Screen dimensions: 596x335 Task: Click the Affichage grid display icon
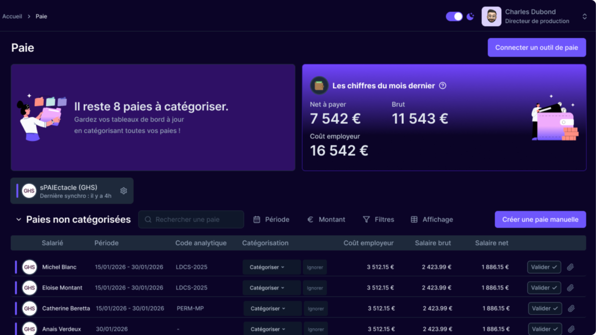coord(415,219)
